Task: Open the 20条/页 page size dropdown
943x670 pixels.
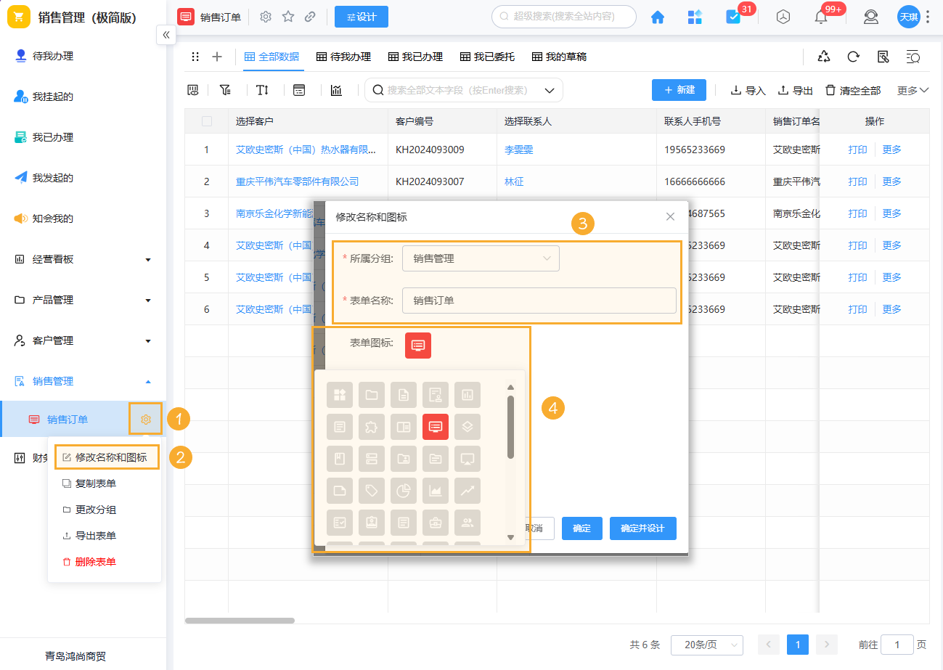Action: tap(706, 645)
